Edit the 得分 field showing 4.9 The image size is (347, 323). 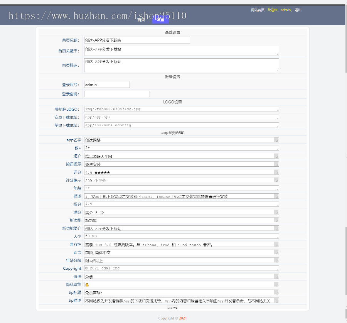(x=181, y=204)
